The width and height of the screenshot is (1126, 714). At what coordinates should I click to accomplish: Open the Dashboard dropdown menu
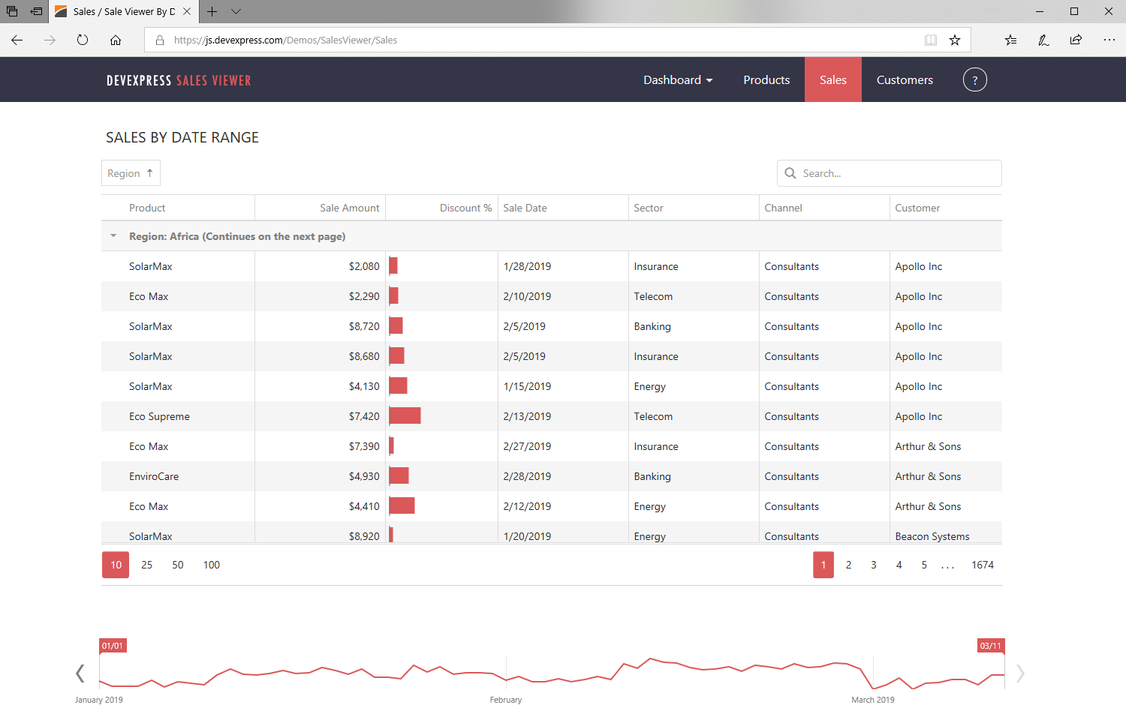(678, 79)
